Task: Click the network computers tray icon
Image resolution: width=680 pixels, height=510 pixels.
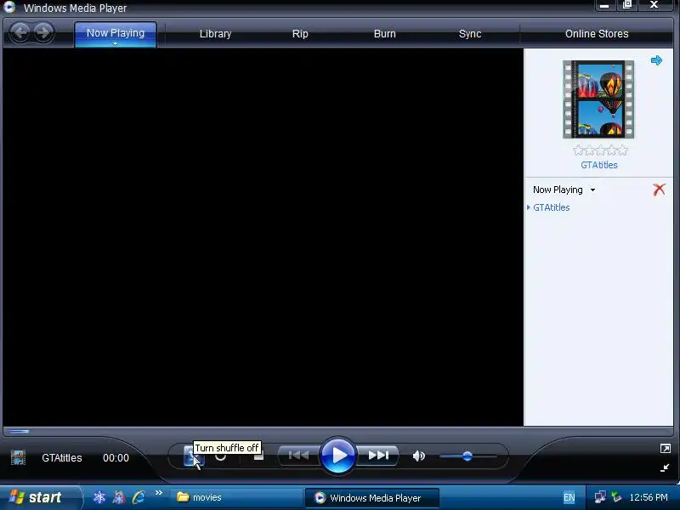Action: [x=600, y=497]
